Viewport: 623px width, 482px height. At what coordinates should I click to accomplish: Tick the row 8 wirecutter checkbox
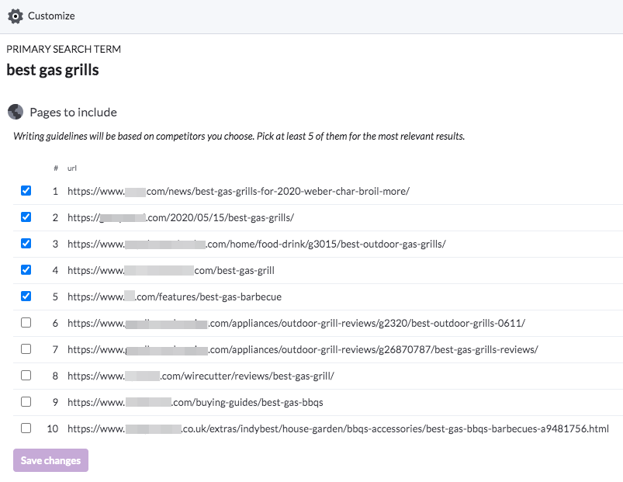(26, 375)
